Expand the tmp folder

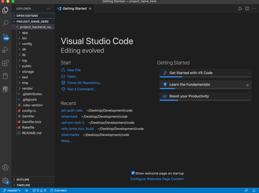pos(33,83)
